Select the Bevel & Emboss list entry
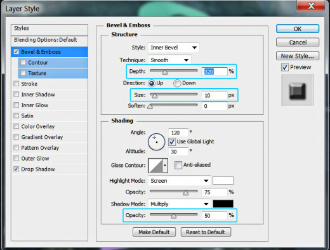The height and width of the screenshot is (250, 330). (x=49, y=52)
